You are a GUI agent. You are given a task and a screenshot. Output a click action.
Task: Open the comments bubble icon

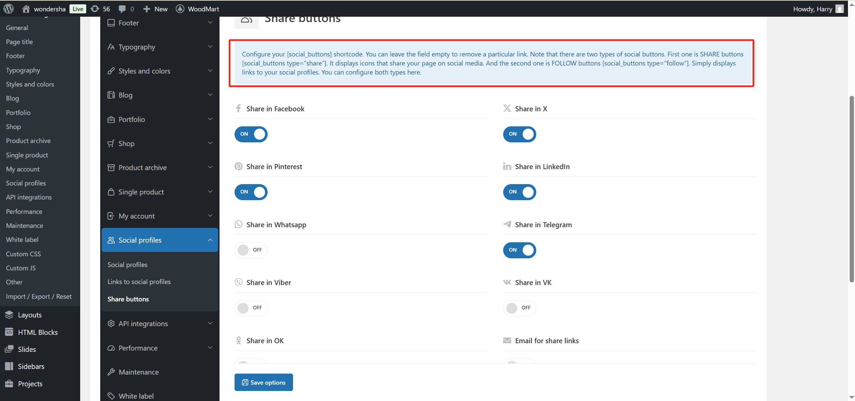122,9
